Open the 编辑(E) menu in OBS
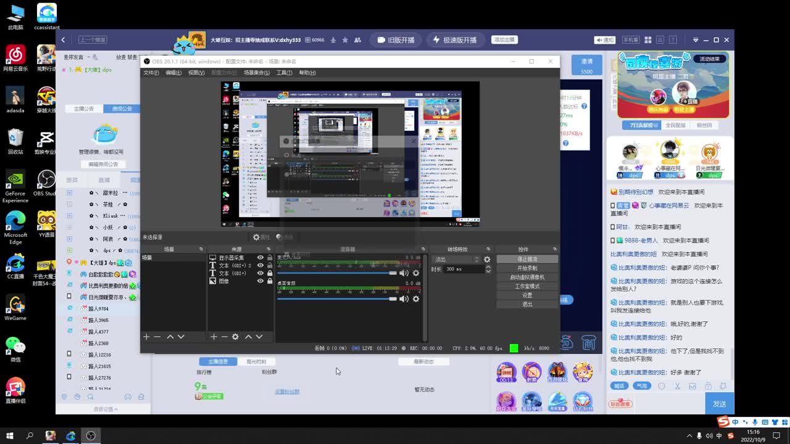The height and width of the screenshot is (444, 790). click(x=173, y=73)
